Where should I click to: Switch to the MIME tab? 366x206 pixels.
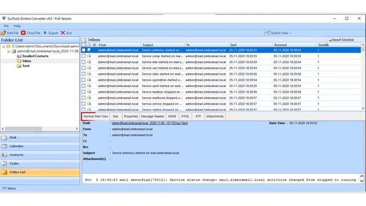(172, 116)
